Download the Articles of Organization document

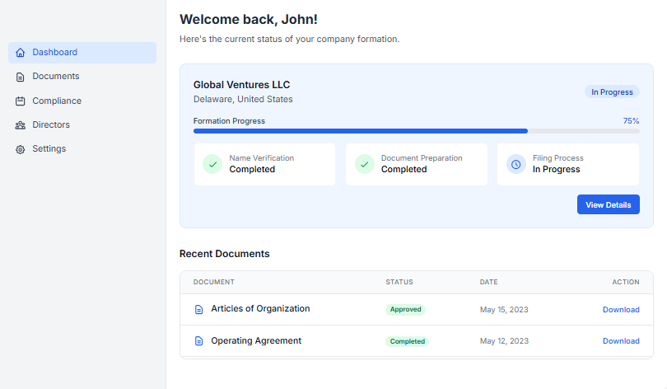620,310
